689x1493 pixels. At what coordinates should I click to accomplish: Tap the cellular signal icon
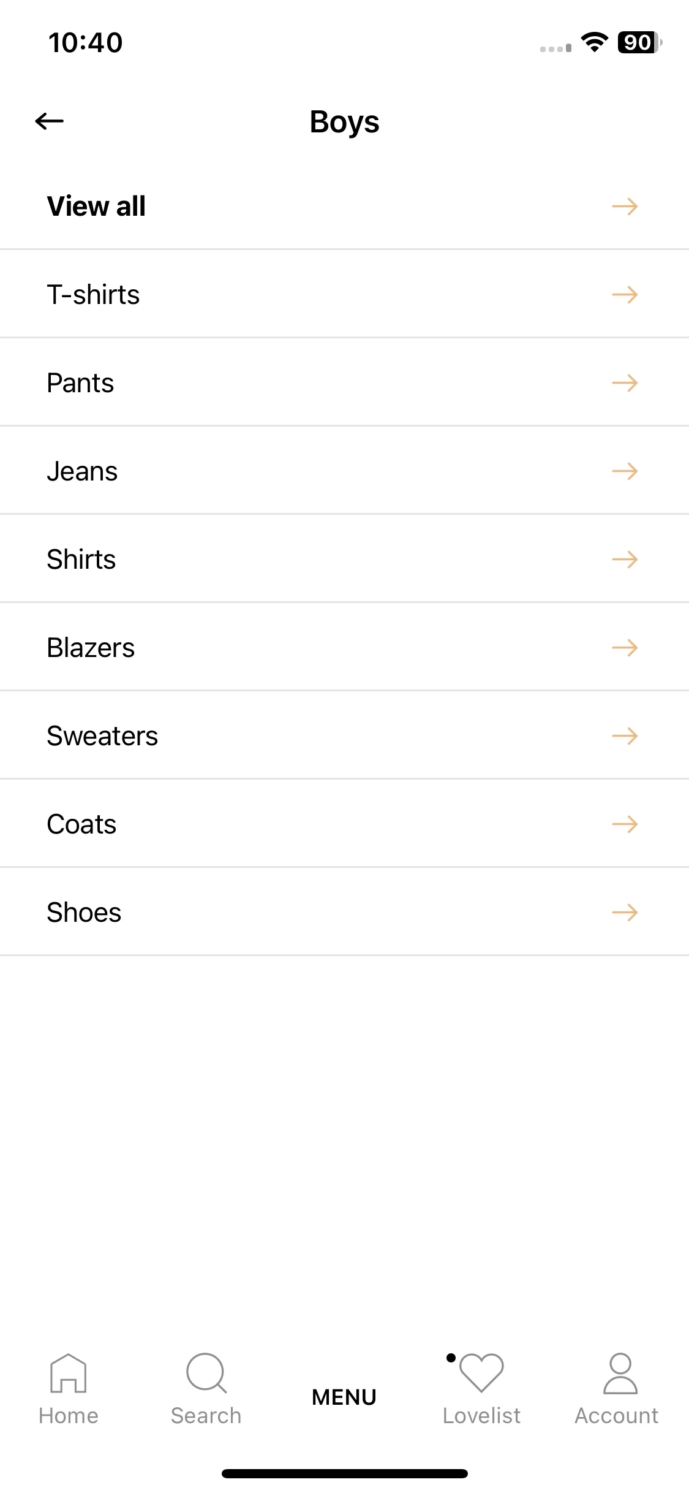coord(555,48)
